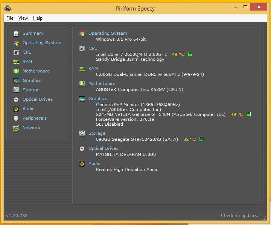Viewport: 271px width, 225px height.
Task: Click the CPU chip icon in summary panel
Action: click(82, 49)
